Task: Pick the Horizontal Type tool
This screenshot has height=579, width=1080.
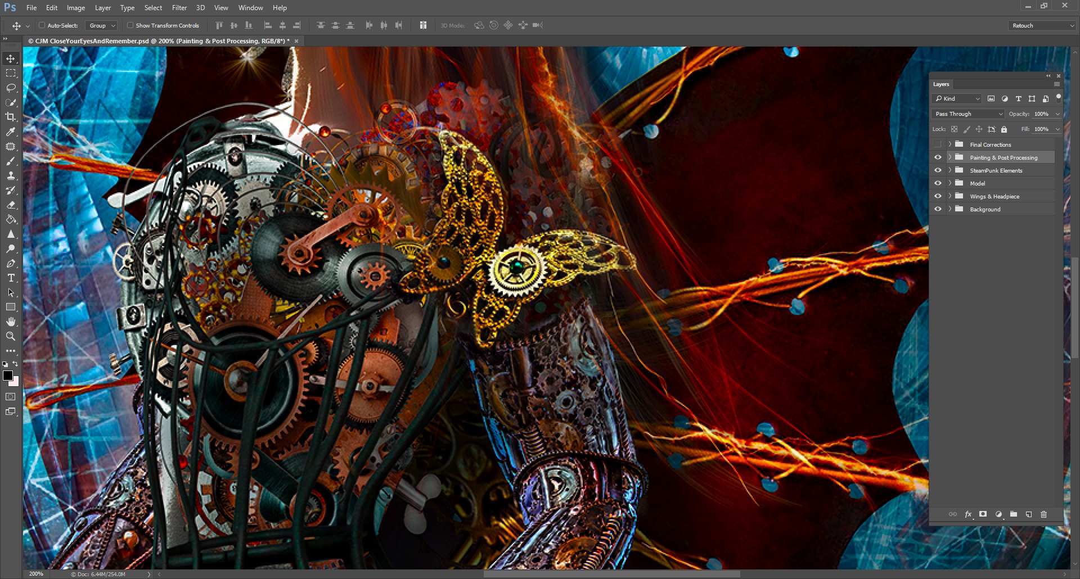Action: click(x=11, y=278)
